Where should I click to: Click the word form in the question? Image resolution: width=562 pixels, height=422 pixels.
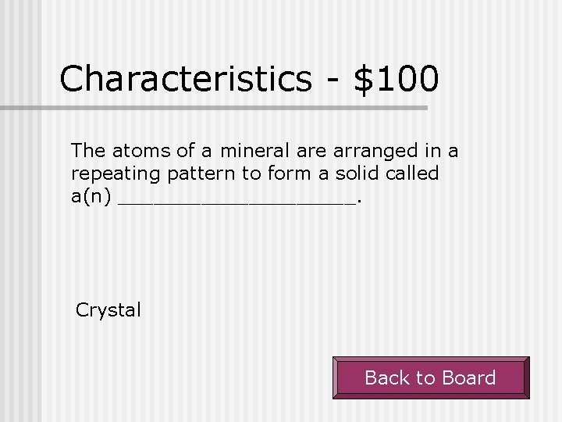pos(276,173)
